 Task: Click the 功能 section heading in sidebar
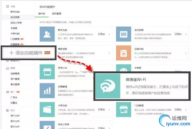coord(13,6)
